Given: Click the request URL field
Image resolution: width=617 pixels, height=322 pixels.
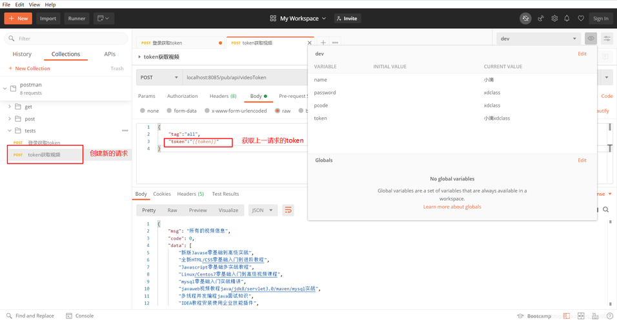Looking at the screenshot, I should (245, 77).
